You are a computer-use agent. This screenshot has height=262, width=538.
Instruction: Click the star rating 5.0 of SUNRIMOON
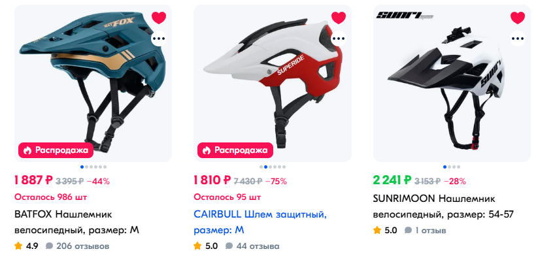(385, 230)
